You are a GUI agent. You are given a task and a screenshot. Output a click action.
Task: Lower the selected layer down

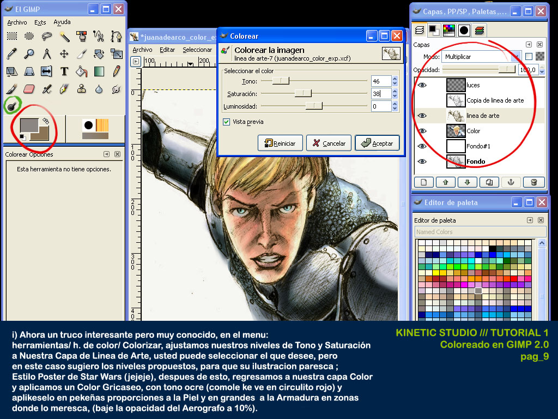click(x=467, y=182)
